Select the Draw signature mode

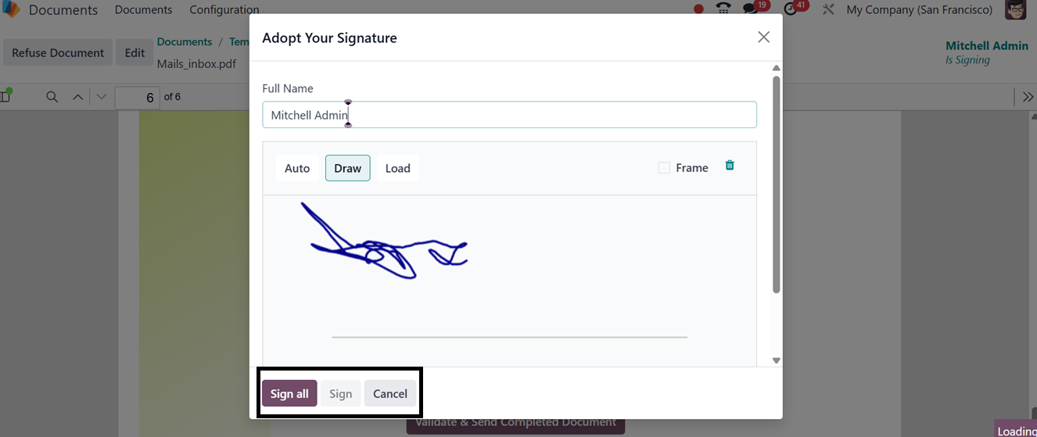point(348,168)
